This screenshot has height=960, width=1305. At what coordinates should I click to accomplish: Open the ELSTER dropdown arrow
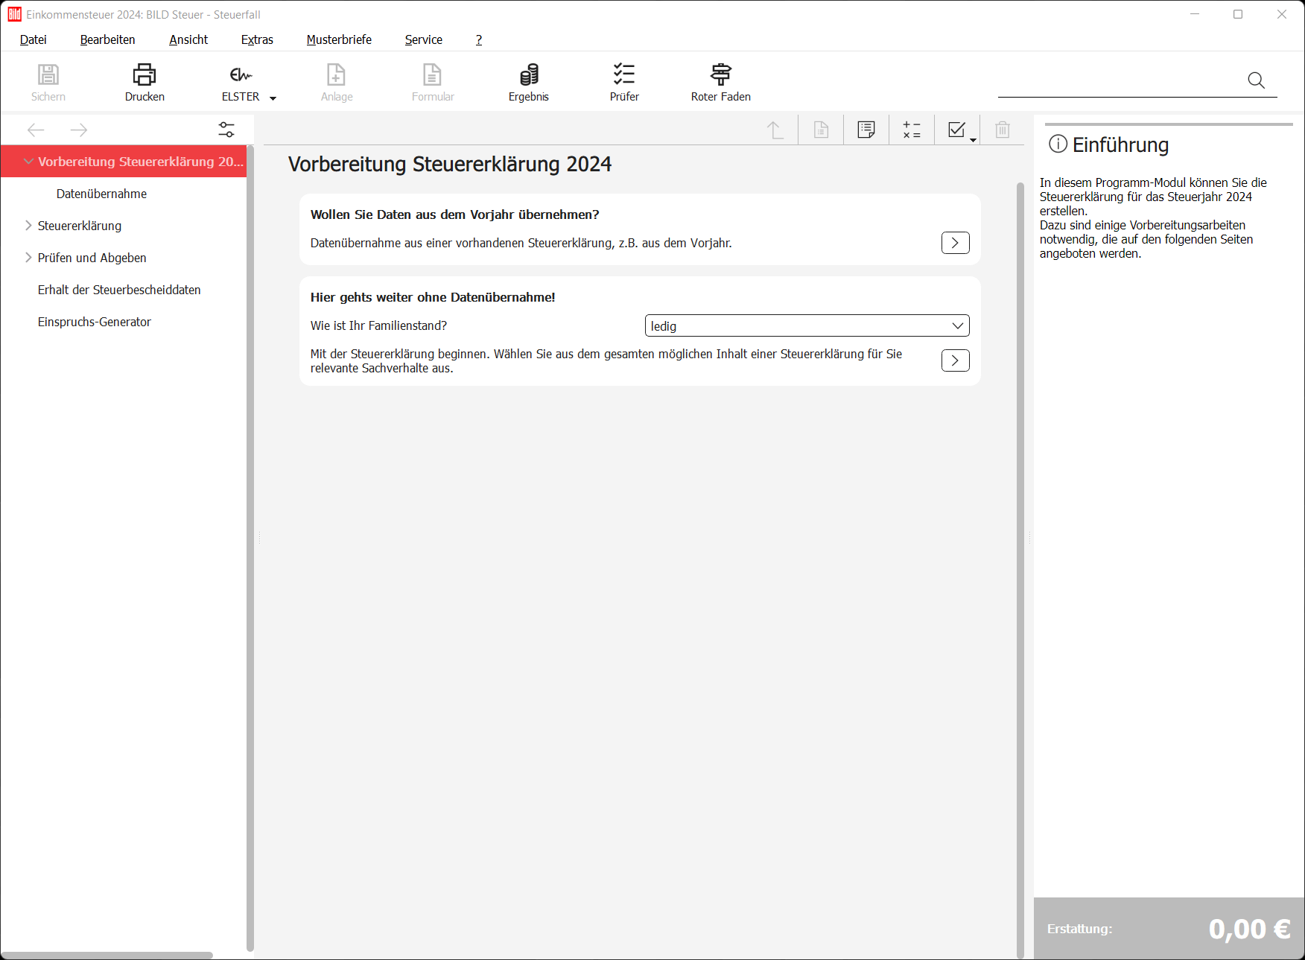(273, 98)
